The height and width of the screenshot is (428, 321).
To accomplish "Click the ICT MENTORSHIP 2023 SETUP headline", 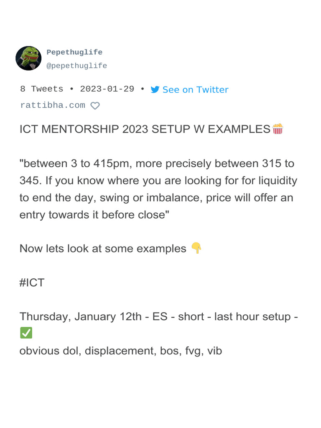I will 145,129.
